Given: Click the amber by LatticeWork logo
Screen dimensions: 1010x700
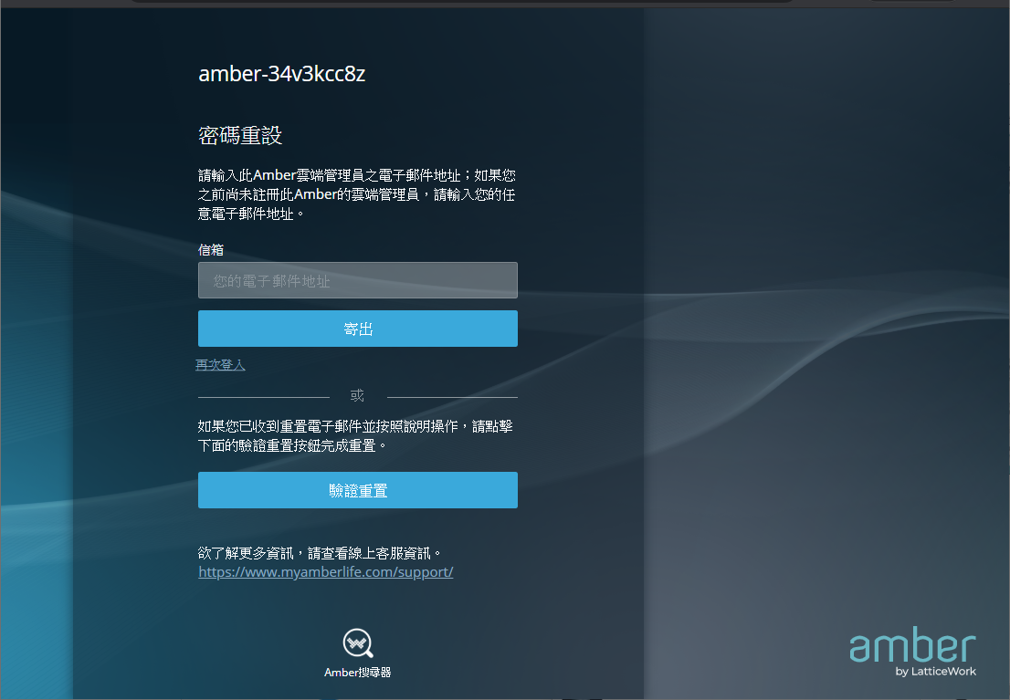Looking at the screenshot, I should pos(912,653).
